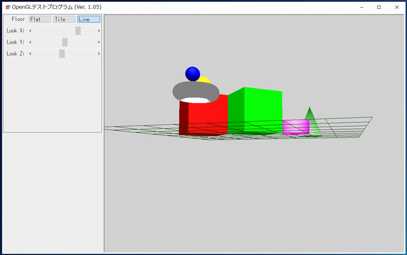Select the Line floor button
The height and width of the screenshot is (255, 407).
click(x=89, y=19)
